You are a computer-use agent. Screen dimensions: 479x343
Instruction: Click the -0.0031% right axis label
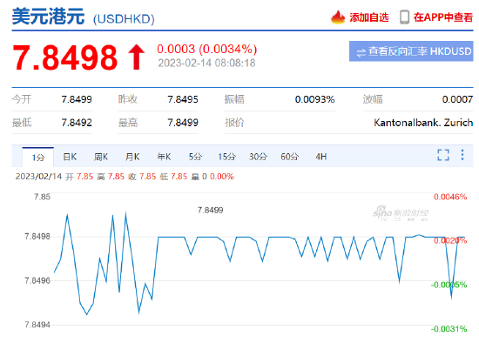pyautogui.click(x=449, y=329)
